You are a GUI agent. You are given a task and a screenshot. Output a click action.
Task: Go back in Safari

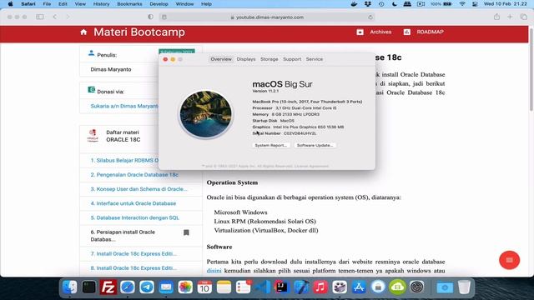[55, 17]
